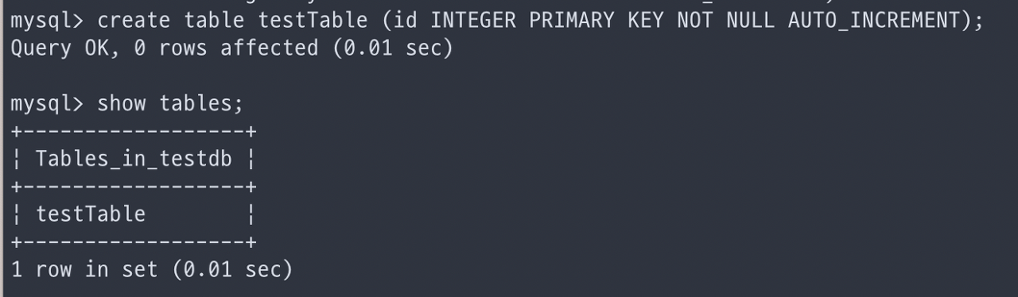Viewport: 1018px width, 297px height.
Task: Select the AUTO_INCREMENT keyword
Action: (874, 20)
